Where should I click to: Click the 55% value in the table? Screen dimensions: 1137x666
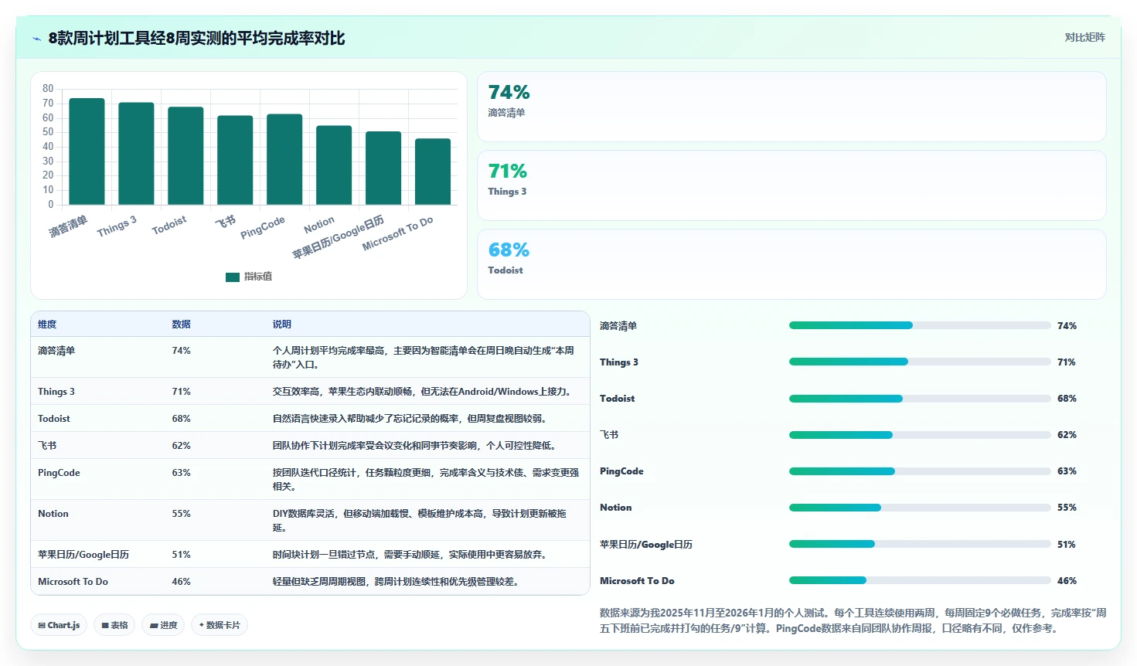point(181,514)
